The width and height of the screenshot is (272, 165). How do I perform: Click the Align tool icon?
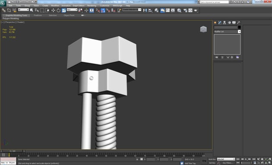[150, 10]
